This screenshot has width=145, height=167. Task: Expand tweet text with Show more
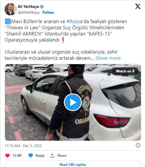click(x=108, y=58)
